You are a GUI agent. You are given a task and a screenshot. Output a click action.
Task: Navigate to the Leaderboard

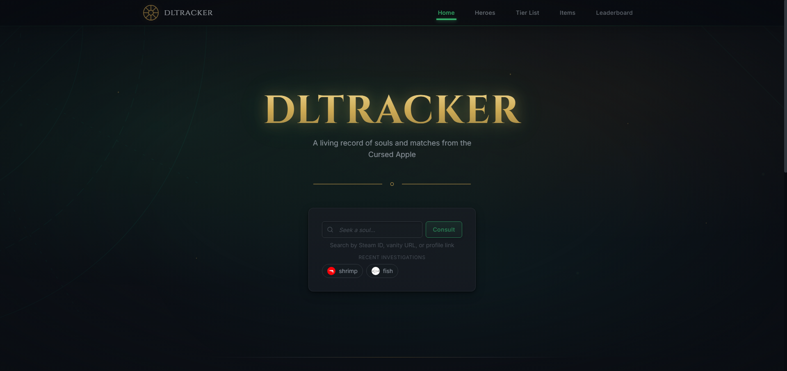click(x=614, y=13)
